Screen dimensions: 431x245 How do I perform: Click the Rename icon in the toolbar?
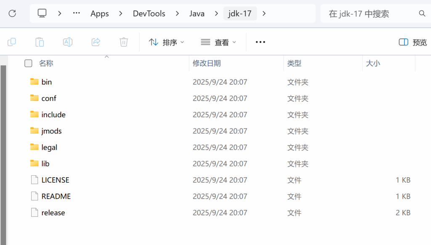coord(67,42)
